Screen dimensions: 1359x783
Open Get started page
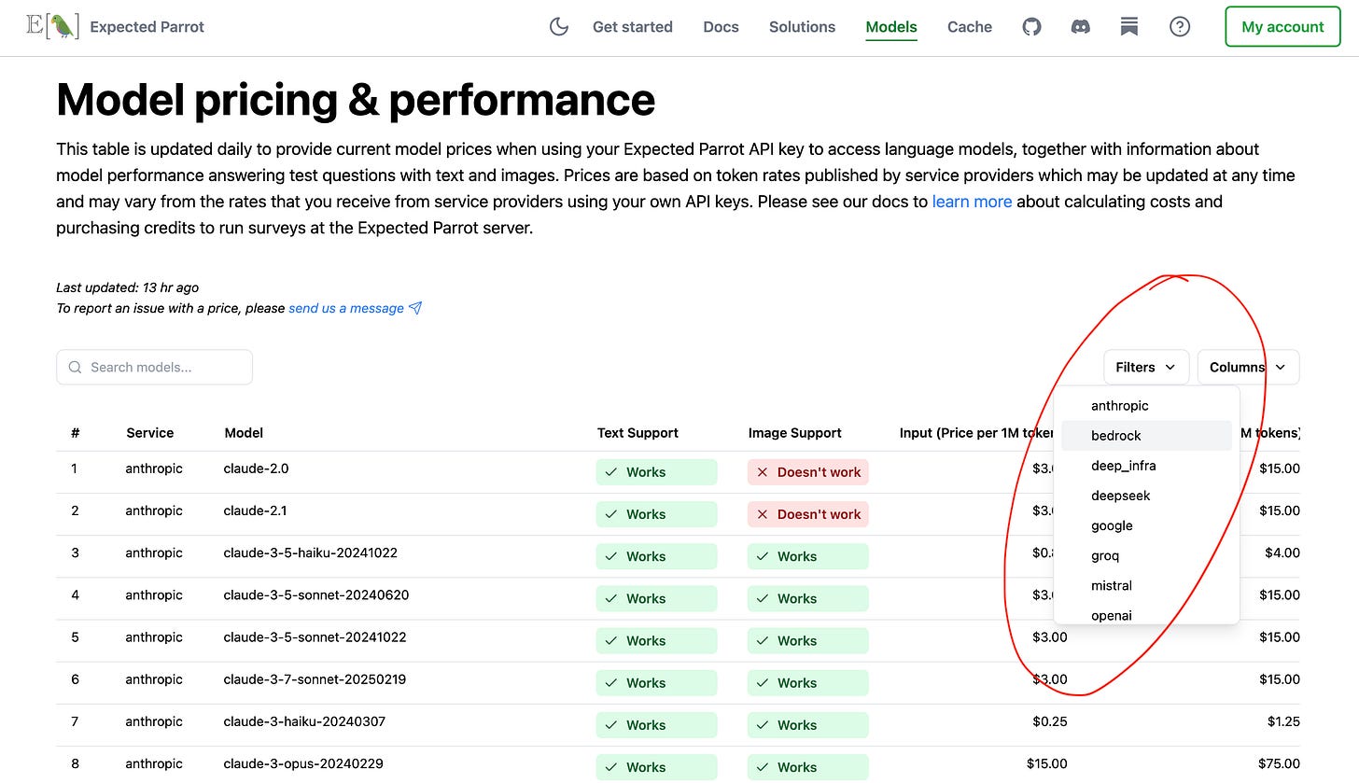click(633, 27)
